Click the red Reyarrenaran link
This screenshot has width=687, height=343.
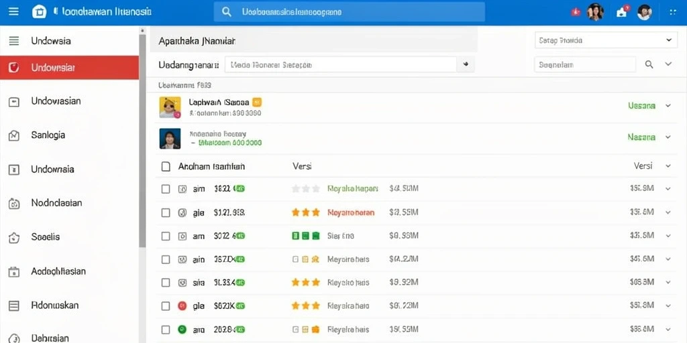tap(351, 212)
